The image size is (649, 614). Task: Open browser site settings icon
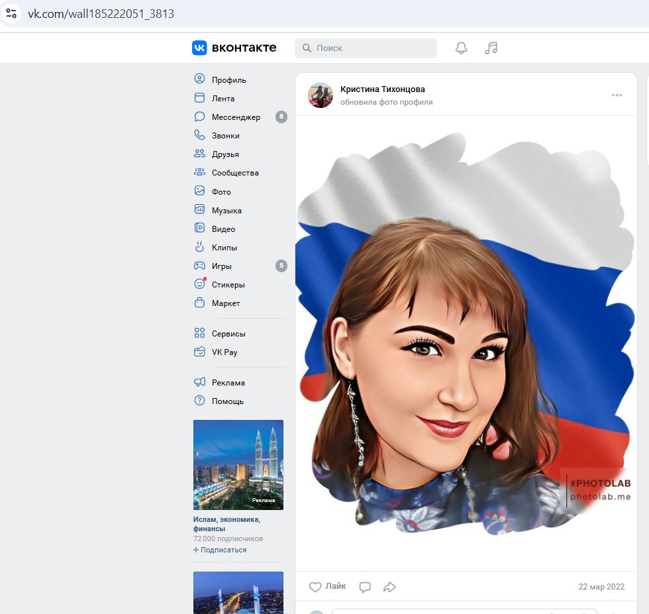[11, 13]
